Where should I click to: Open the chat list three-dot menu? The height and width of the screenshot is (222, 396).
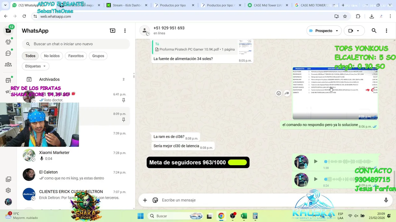click(125, 31)
